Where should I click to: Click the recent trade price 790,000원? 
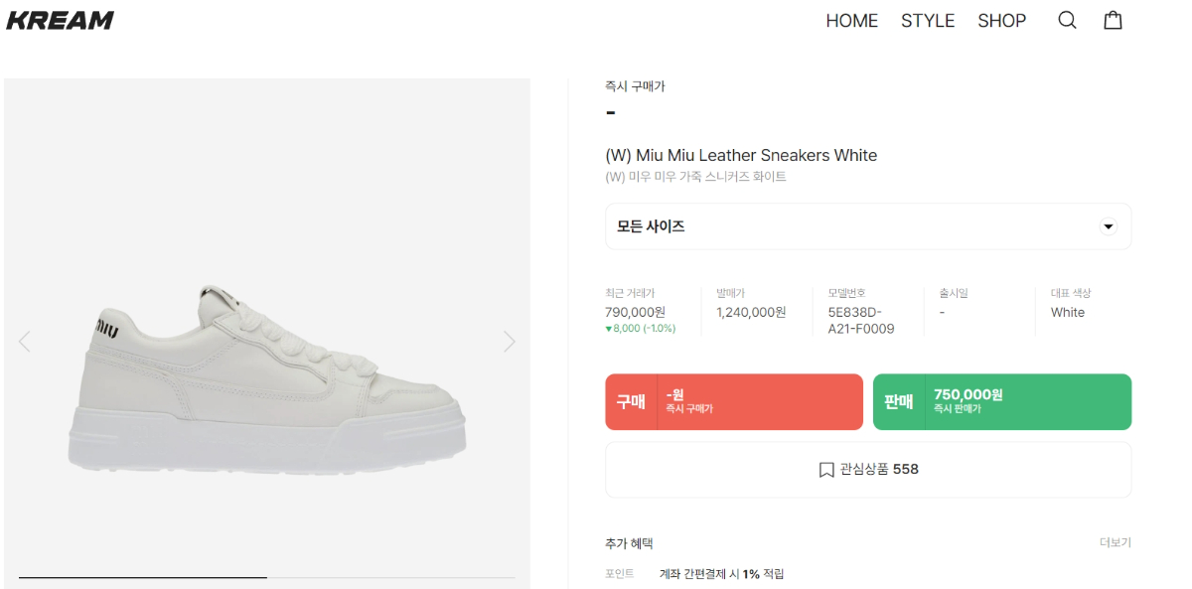(635, 312)
